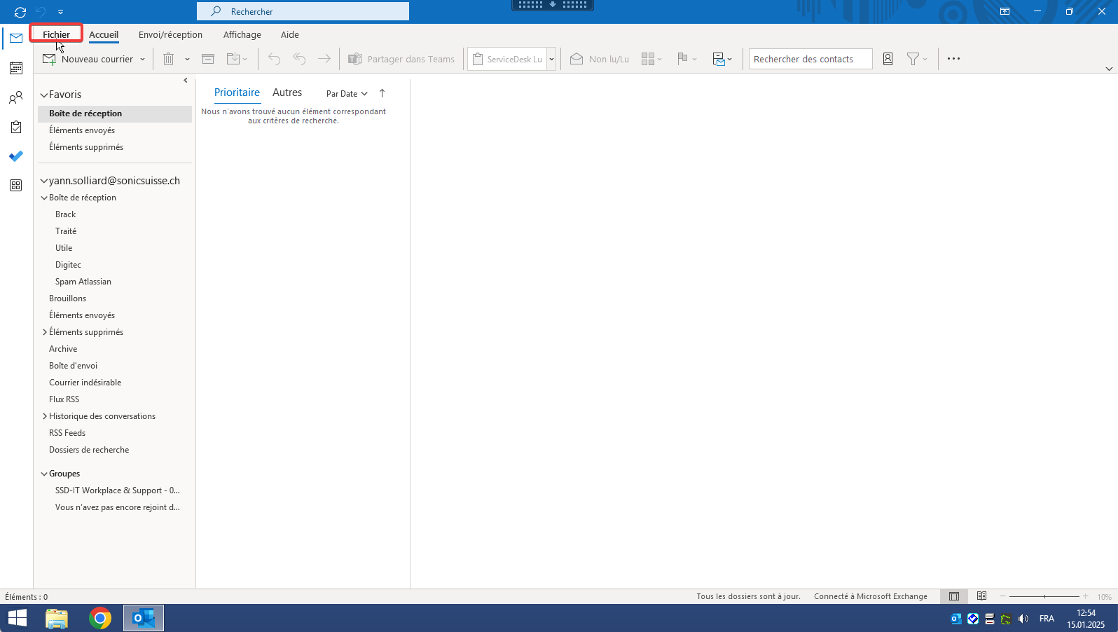The width and height of the screenshot is (1118, 632).
Task: Expand the Historique des conversations folder
Action: 45,416
